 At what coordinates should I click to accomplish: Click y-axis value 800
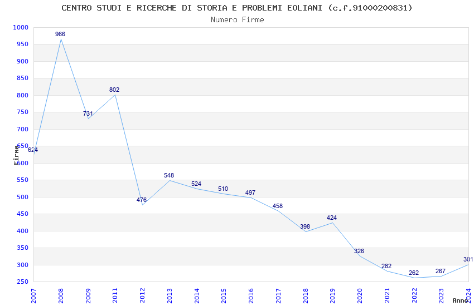(x=22, y=95)
